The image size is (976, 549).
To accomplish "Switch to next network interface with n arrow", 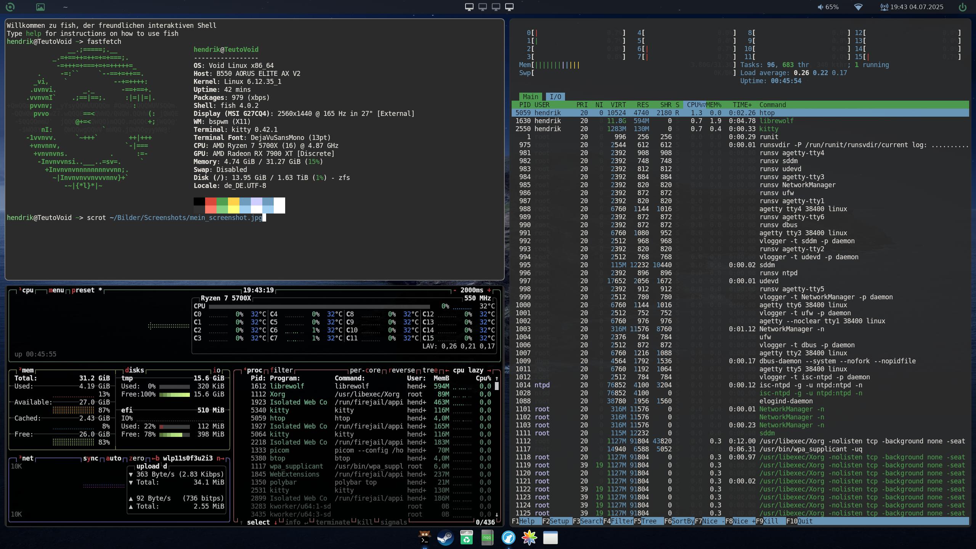I will tap(220, 458).
